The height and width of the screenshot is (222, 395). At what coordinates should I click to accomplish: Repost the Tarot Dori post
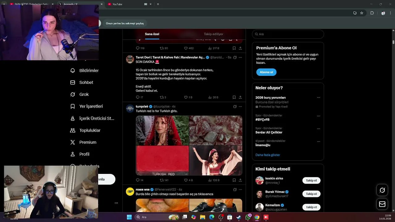click(x=161, y=97)
